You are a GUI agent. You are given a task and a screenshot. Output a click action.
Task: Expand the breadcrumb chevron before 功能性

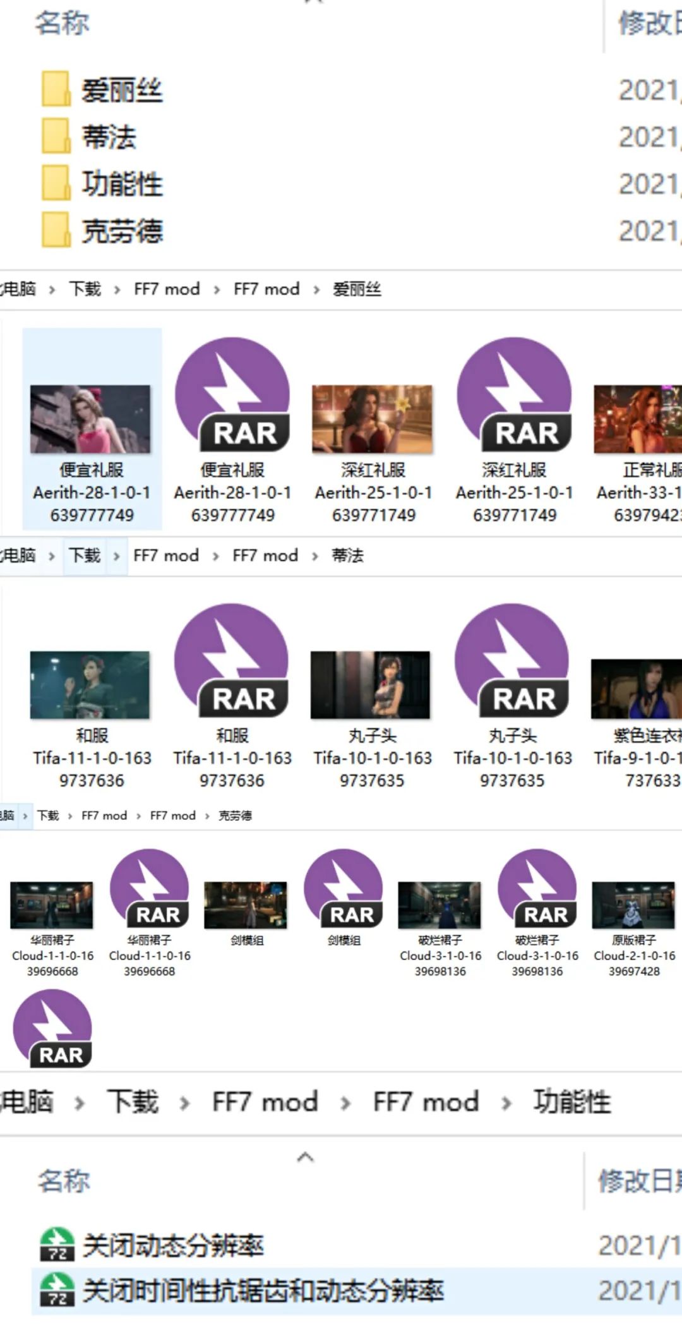(506, 1103)
